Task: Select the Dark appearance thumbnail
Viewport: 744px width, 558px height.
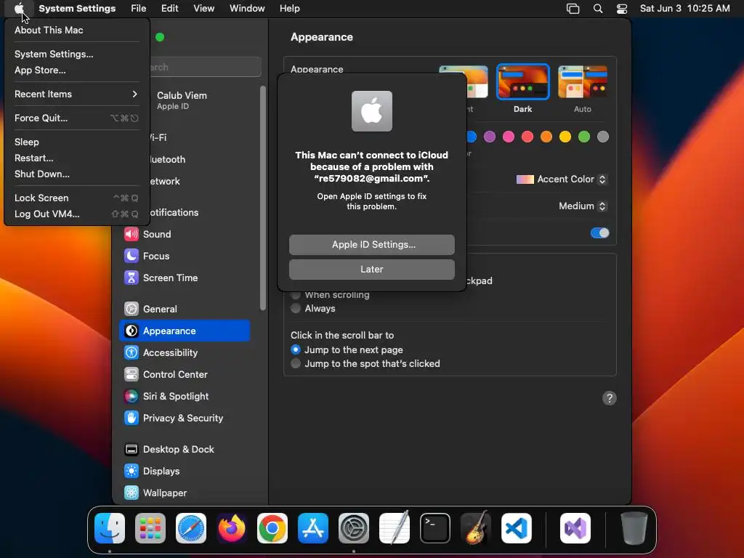Action: point(523,81)
